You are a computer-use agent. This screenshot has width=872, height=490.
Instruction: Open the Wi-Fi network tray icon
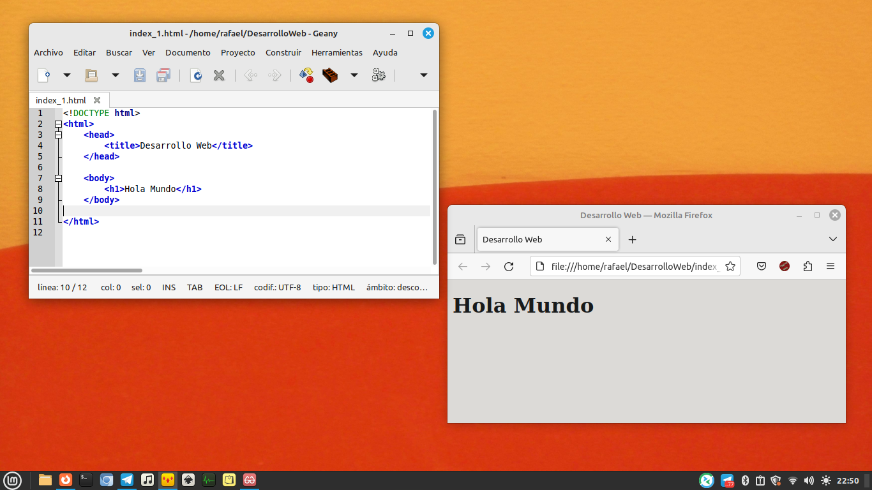[x=793, y=480]
